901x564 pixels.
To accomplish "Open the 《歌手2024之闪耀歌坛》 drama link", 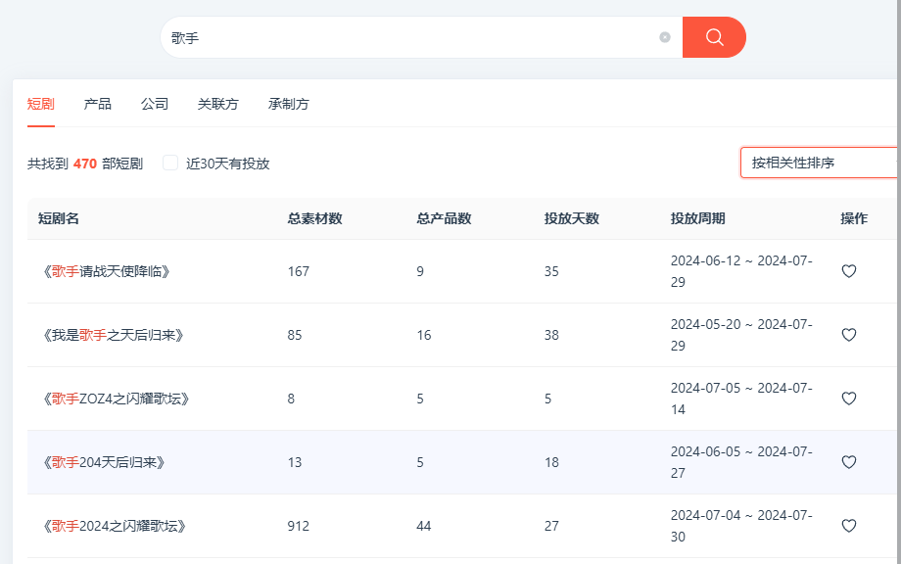I will point(115,526).
